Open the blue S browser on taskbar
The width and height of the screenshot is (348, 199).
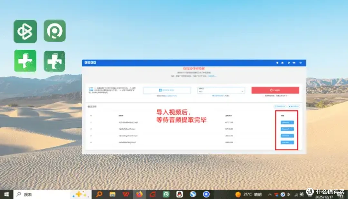pos(193,194)
